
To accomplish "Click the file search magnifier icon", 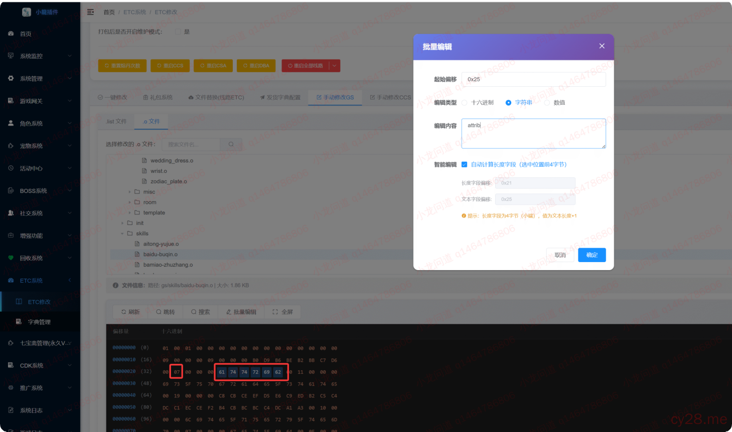I will pos(230,144).
